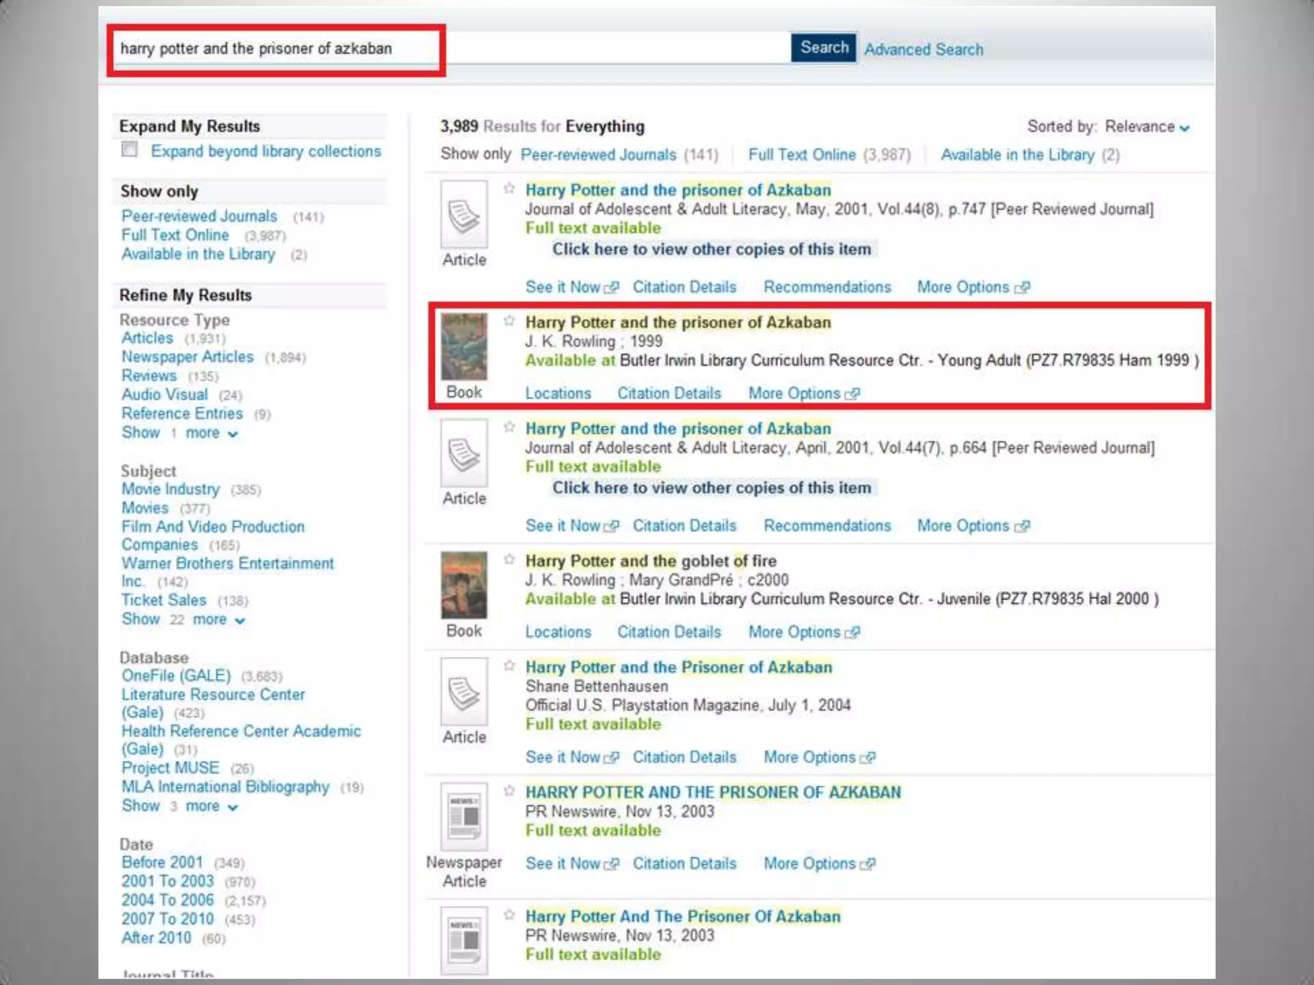
Task: Star the J. K. Rowling 1999 book result
Action: pos(509,321)
